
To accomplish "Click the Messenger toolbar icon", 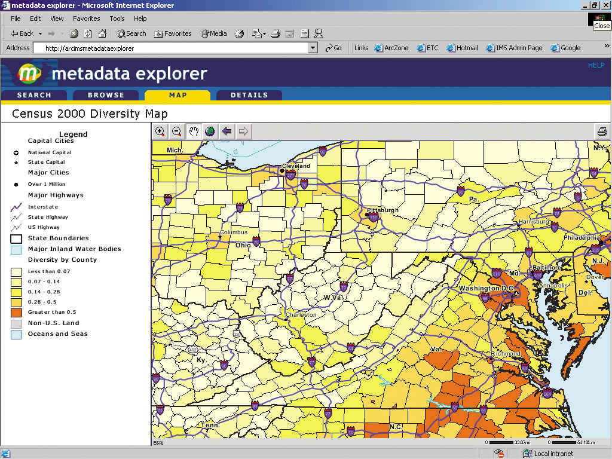I will [319, 33].
